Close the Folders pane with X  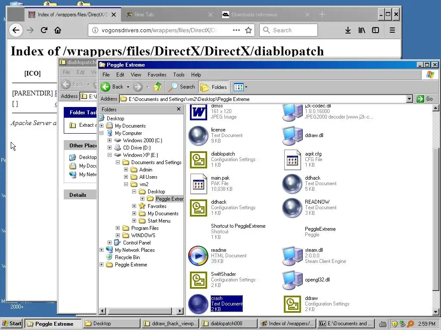click(x=179, y=109)
